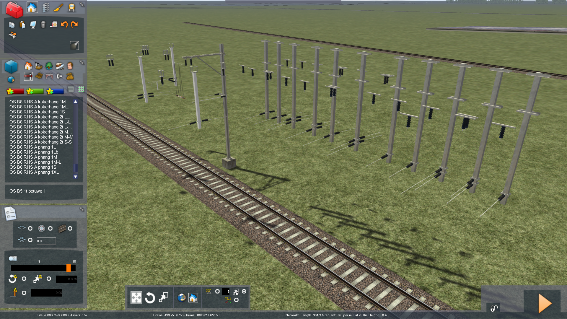Select the loudspeaker sound category icon

(x=59, y=77)
